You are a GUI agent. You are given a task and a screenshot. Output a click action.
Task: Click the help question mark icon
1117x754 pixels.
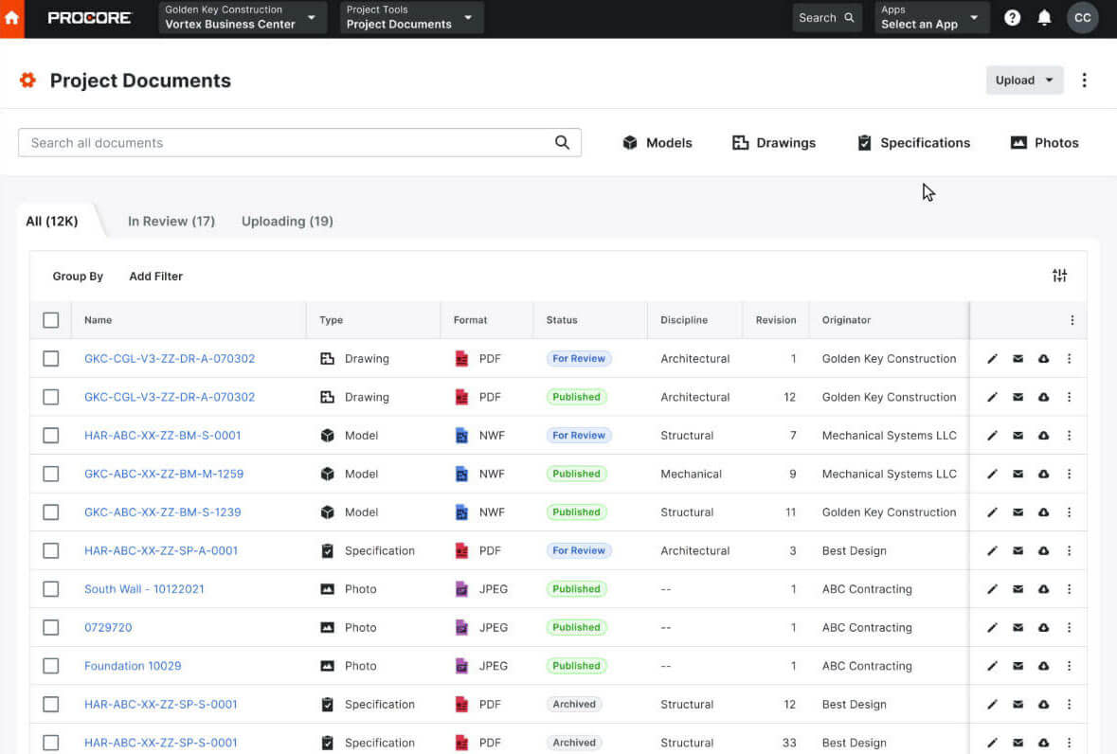click(x=1013, y=17)
